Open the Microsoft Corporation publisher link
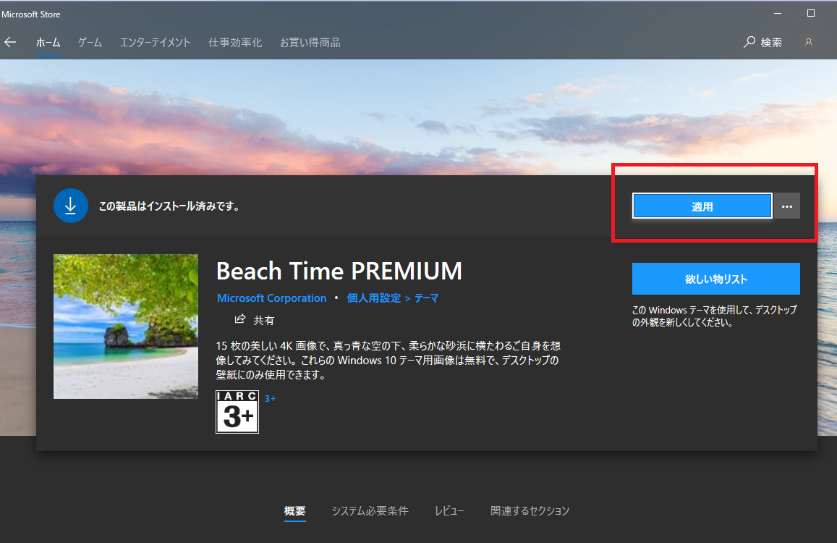 coord(272,298)
